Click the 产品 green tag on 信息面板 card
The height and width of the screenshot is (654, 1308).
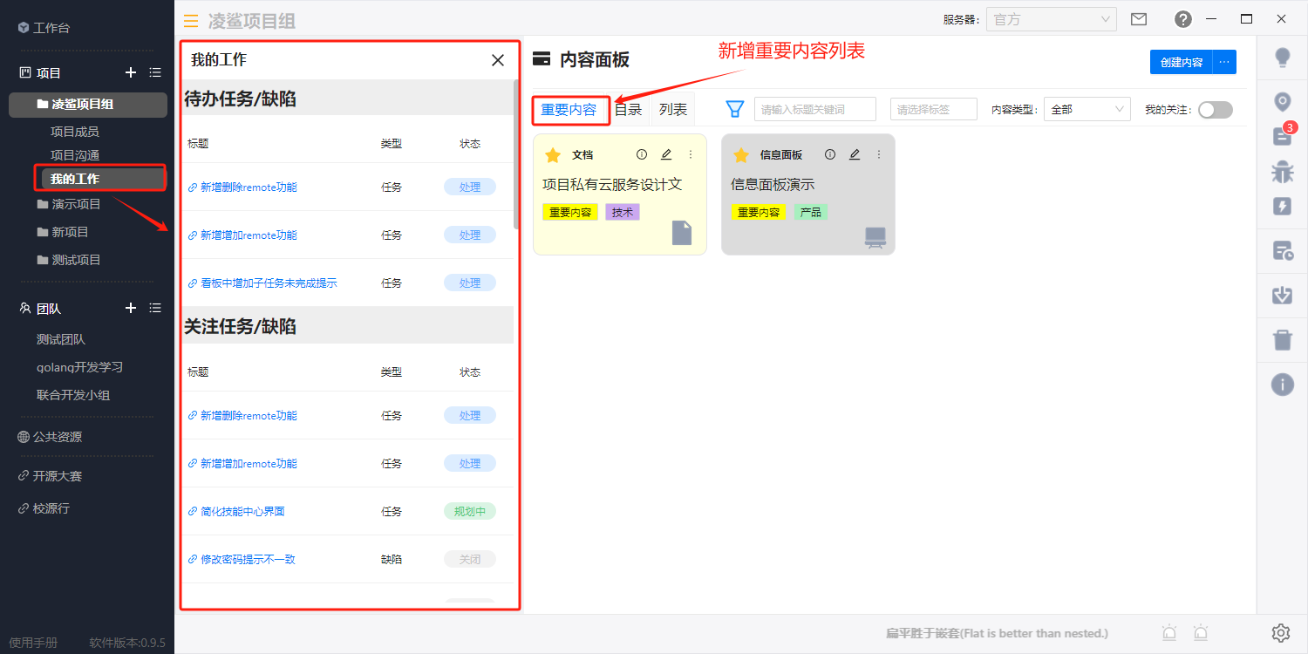tap(811, 212)
